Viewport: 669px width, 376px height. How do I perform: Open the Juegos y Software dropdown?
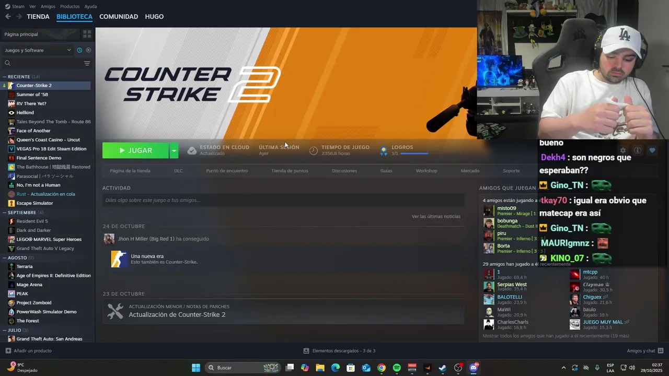pos(38,50)
